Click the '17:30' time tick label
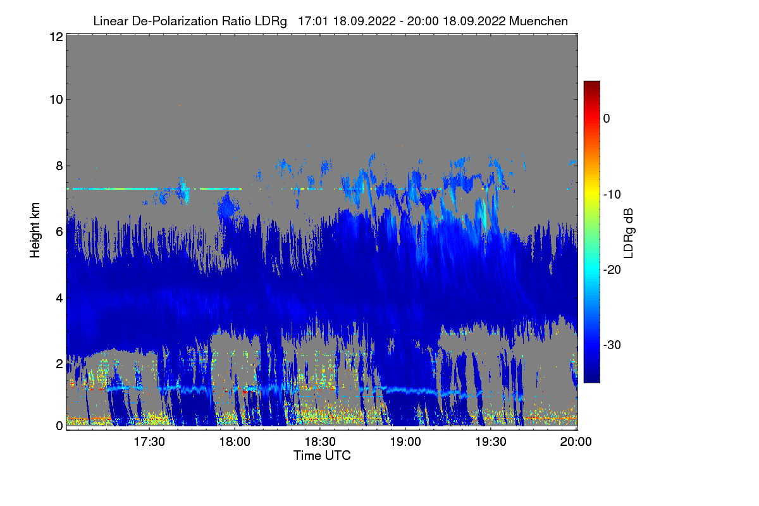The width and height of the screenshot is (759, 506). [150, 442]
